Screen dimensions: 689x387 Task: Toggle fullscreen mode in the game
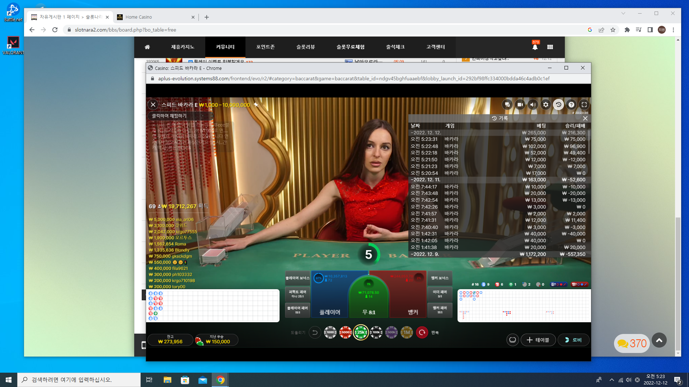(x=584, y=105)
